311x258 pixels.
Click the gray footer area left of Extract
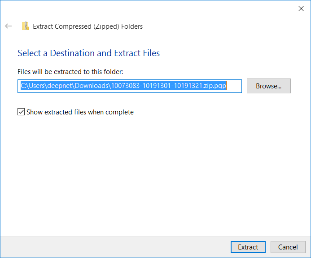coord(112,247)
